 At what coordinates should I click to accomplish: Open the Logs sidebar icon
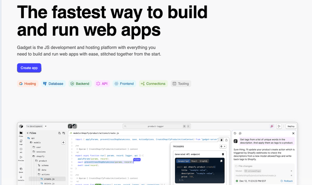pos(21,142)
